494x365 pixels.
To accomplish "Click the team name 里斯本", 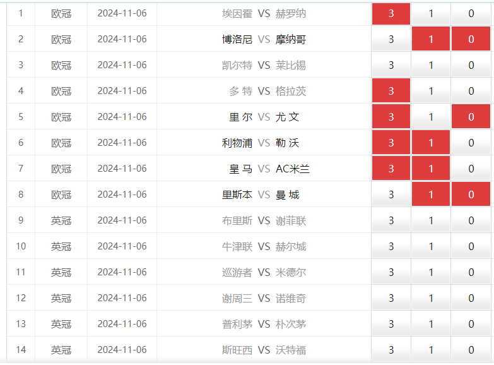I will (237, 194).
